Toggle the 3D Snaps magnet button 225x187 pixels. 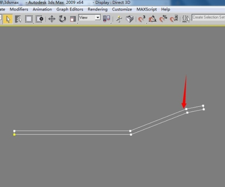tap(142, 19)
